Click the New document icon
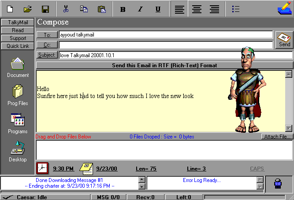The image size is (294, 200). (x=10, y=9)
